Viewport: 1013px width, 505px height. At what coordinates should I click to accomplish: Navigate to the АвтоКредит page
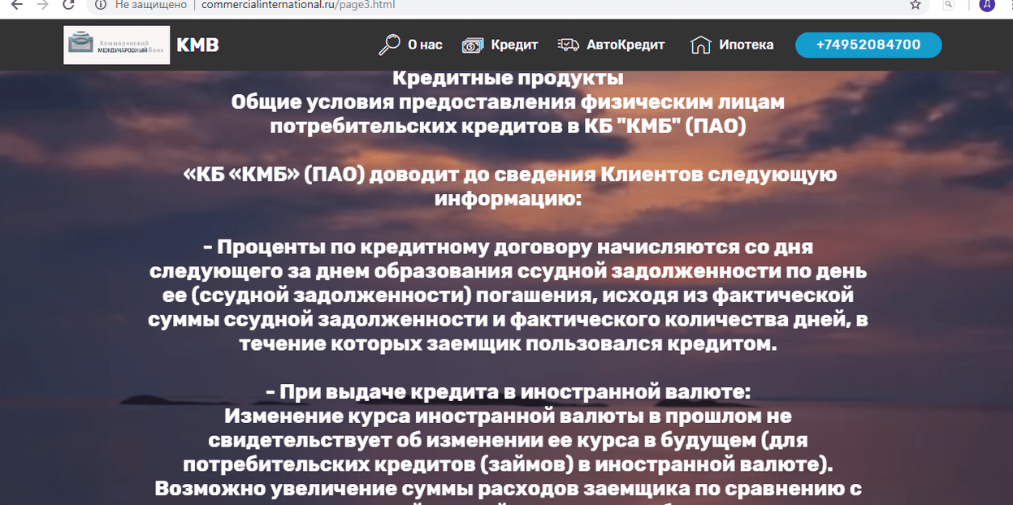pos(626,45)
